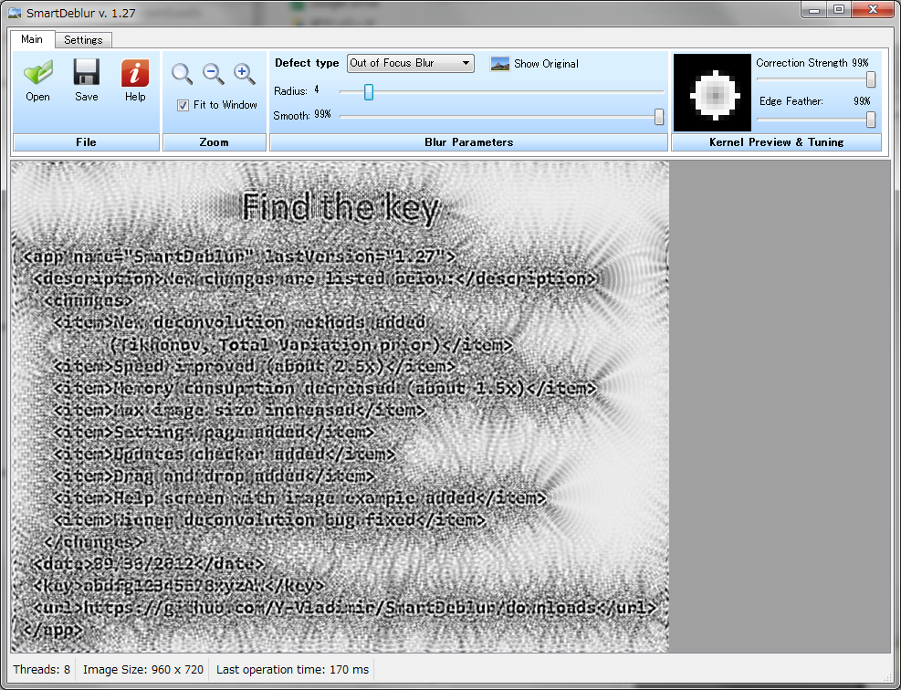Open an image with the Open icon
Screen dimensions: 901x690
click(38, 73)
